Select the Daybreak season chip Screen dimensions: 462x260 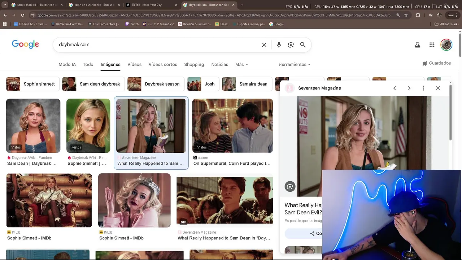[156, 84]
